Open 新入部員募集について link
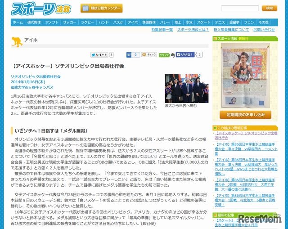288x229 pixels. point(231,30)
